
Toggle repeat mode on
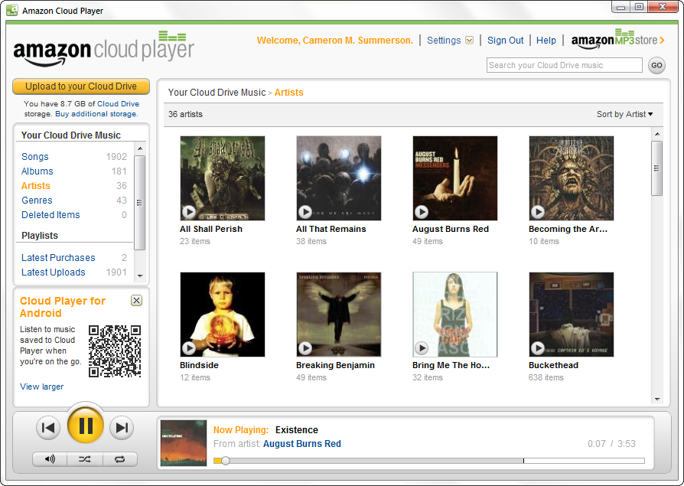pyautogui.click(x=121, y=458)
